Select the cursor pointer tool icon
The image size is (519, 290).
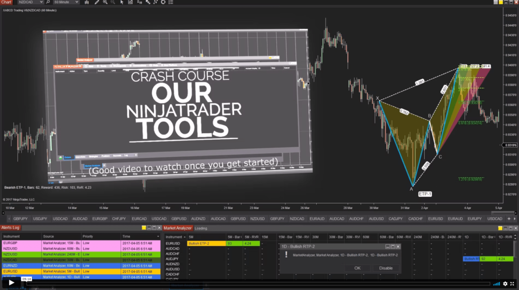pyautogui.click(x=122, y=2)
